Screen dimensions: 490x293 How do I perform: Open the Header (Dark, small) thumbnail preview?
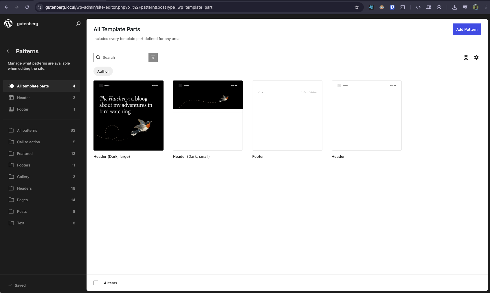point(208,116)
